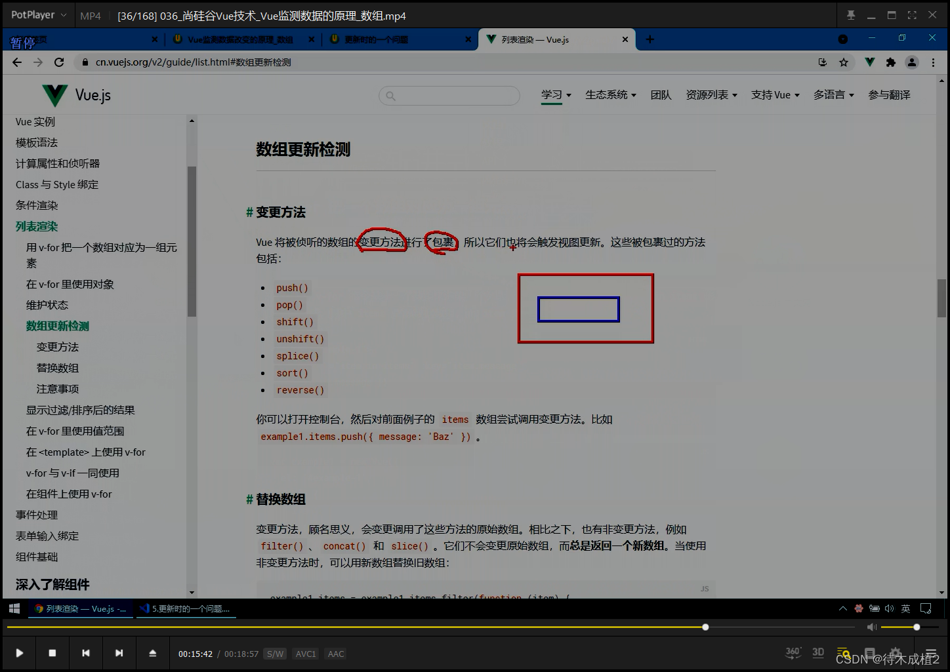This screenshot has height=672, width=950.
Task: Open the PotPlayer main menu dropdown
Action: [x=38, y=14]
